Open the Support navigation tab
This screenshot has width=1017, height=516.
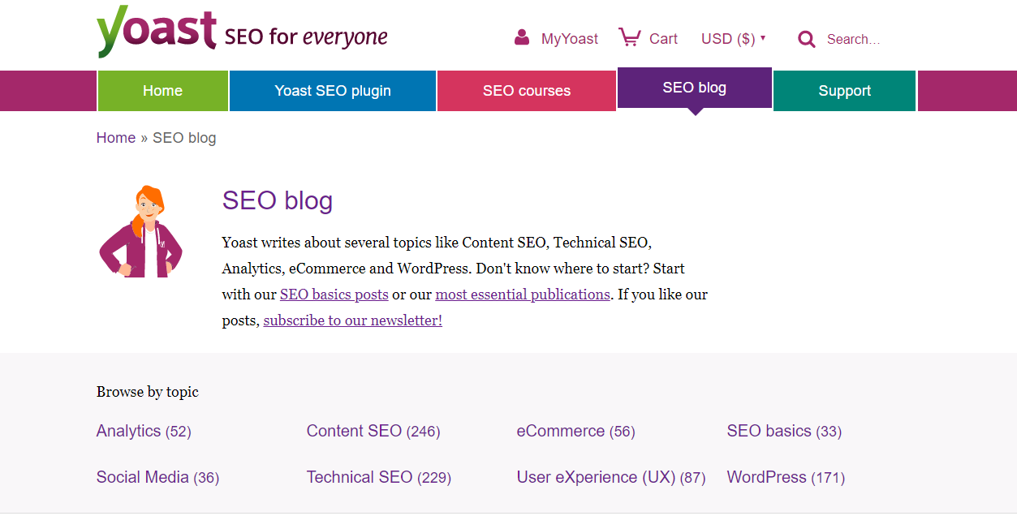pos(844,91)
